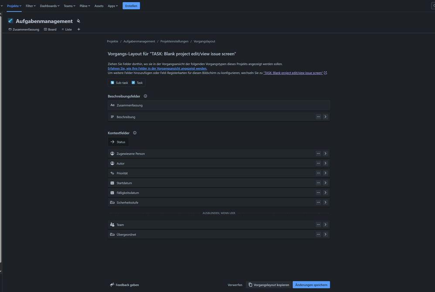Open more options for Fälligkeitsdatum field
Image resolution: width=435 pixels, height=292 pixels.
[x=318, y=193]
